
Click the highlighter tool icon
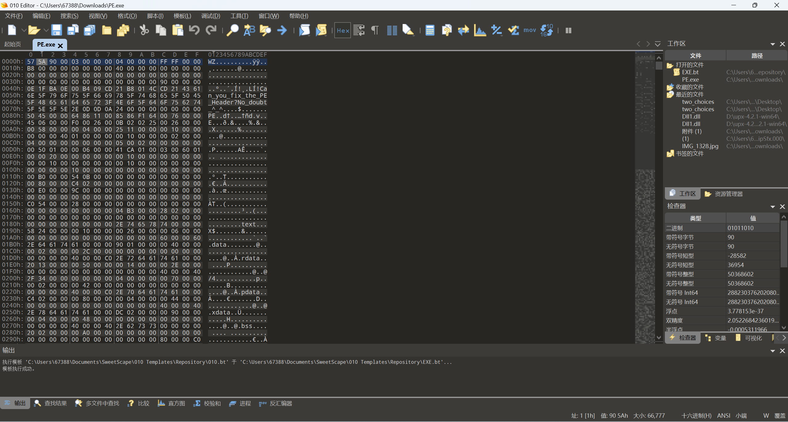(408, 30)
